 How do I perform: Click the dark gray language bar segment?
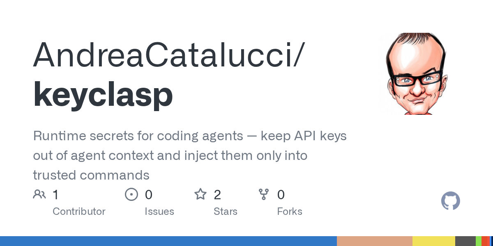click(465, 241)
